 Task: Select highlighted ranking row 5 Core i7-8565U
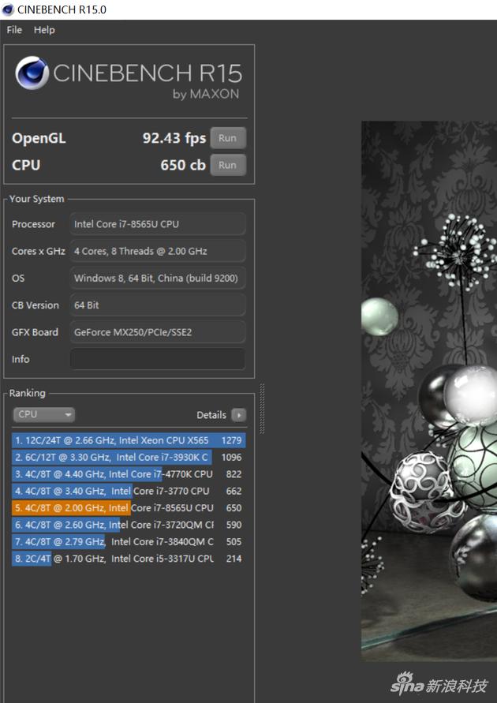[129, 508]
